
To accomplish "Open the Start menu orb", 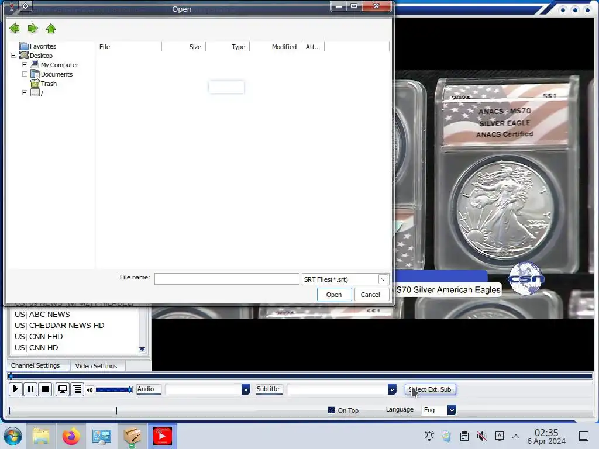I will (x=13, y=436).
